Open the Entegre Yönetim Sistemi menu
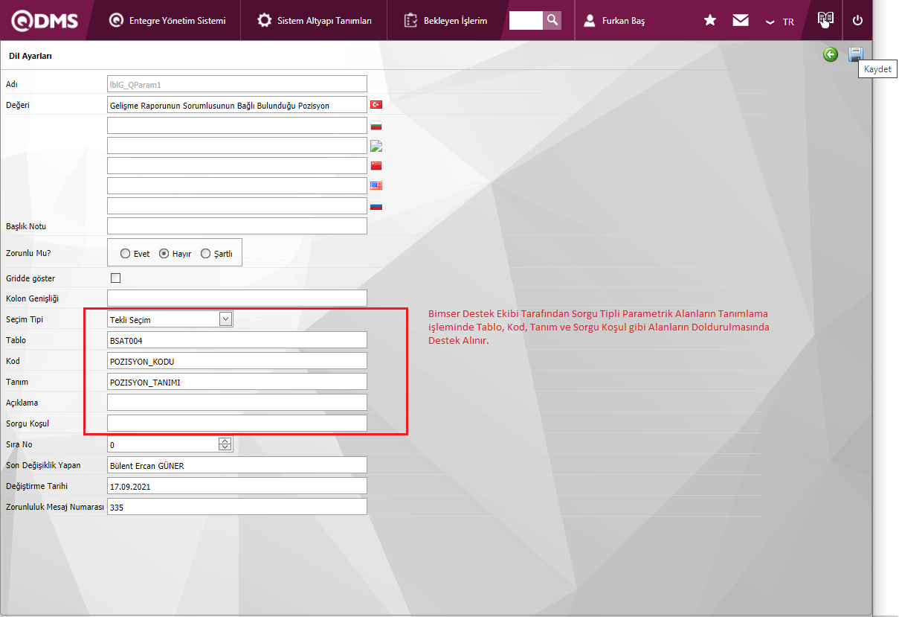The width and height of the screenshot is (899, 617). (167, 21)
